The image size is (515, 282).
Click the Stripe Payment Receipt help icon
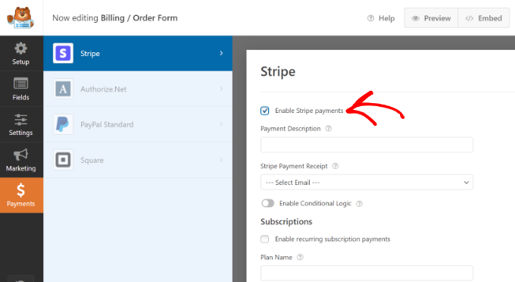click(x=336, y=166)
